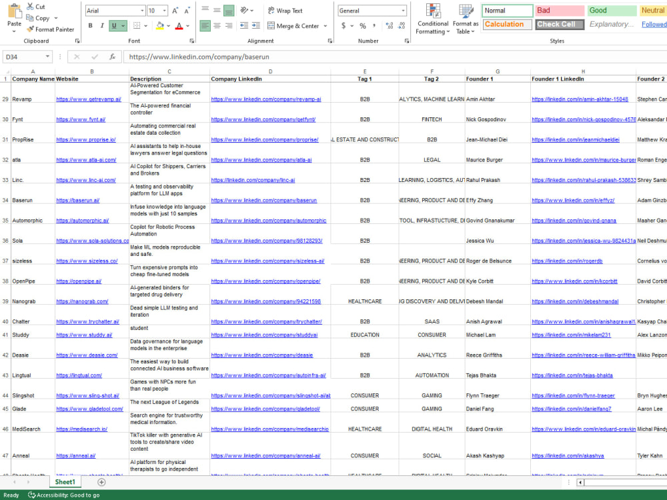Open Conditional Formatting menu

433,19
